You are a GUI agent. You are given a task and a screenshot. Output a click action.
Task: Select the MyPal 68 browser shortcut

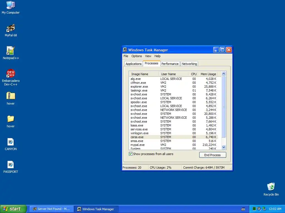pyautogui.click(x=11, y=30)
